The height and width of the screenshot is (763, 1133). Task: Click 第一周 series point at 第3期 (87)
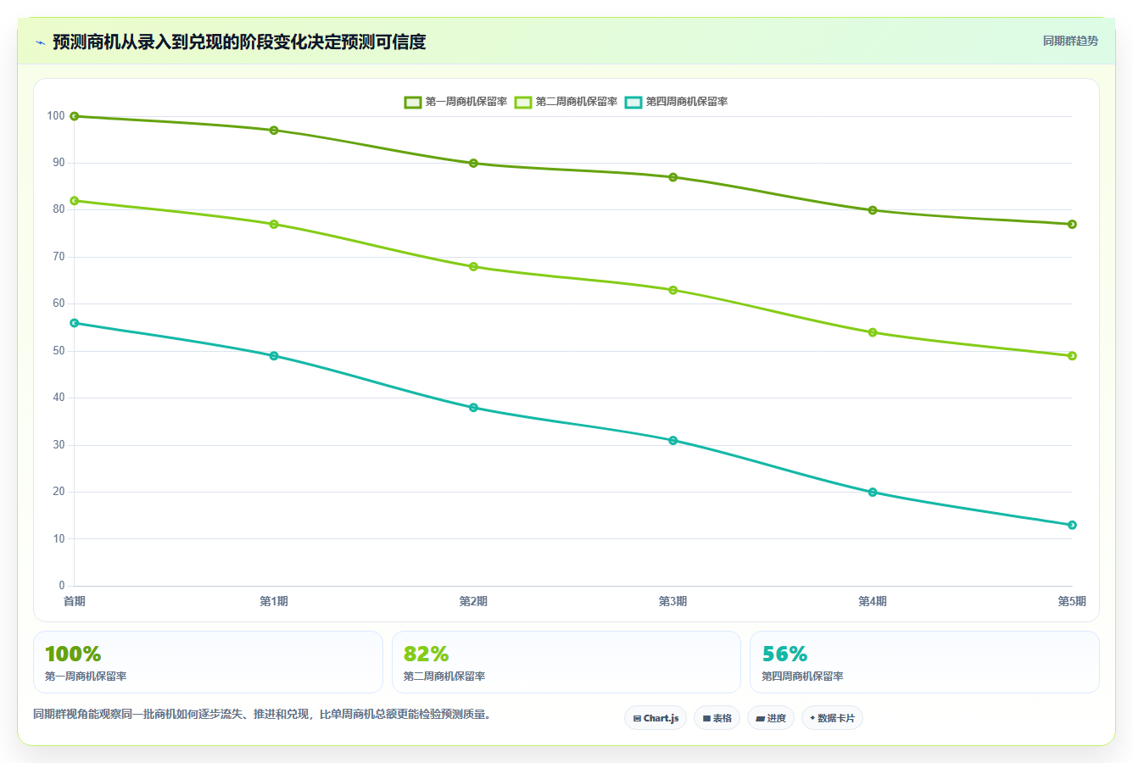coord(673,177)
